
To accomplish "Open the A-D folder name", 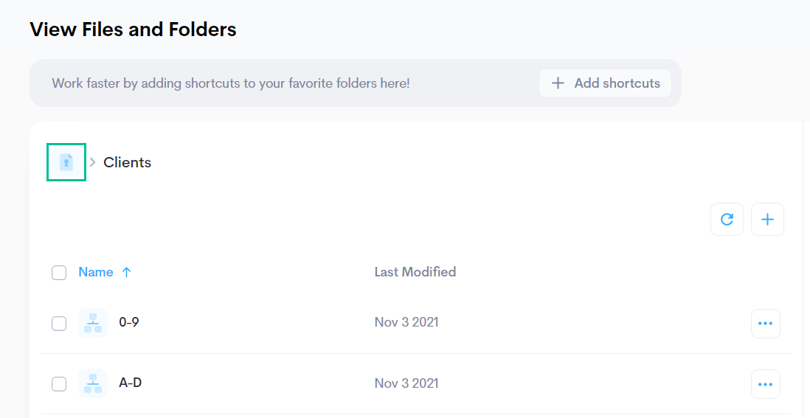I will [130, 383].
